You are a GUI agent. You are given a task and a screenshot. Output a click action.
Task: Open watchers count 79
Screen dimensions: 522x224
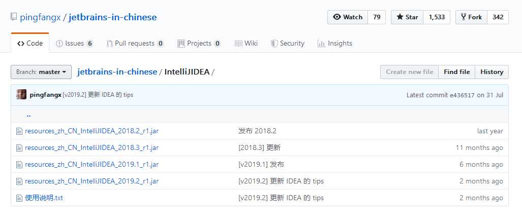click(377, 17)
